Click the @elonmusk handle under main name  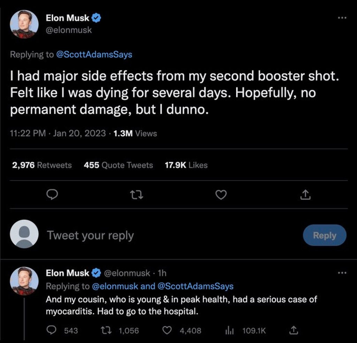click(69, 30)
